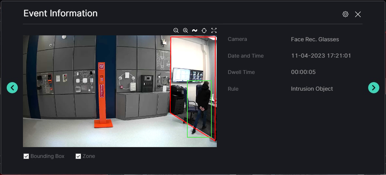Go to the next event
Viewport: 386px width, 175px height.
373,88
